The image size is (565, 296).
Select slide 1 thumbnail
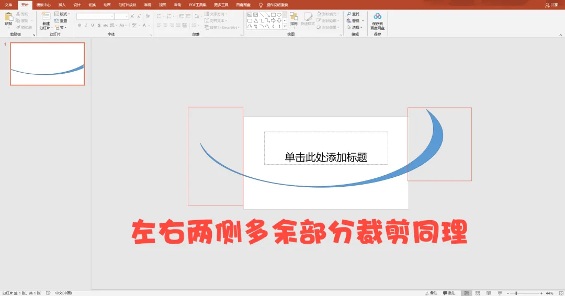point(47,64)
